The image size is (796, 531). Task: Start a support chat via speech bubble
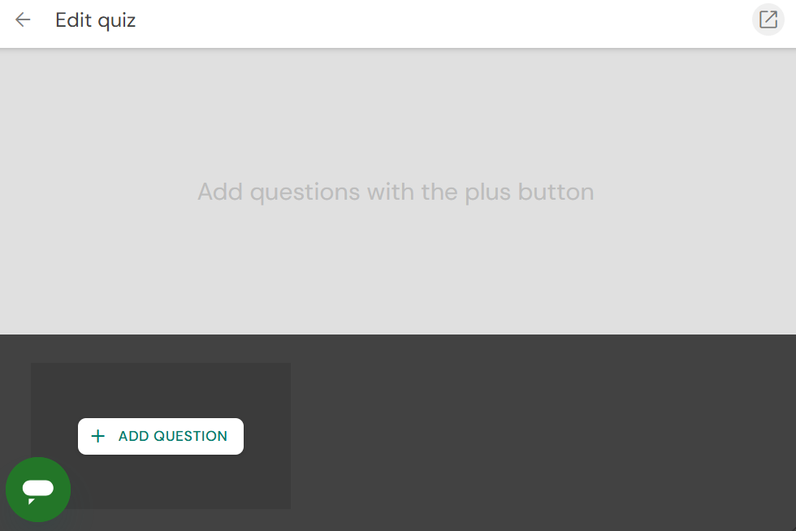pyautogui.click(x=38, y=490)
